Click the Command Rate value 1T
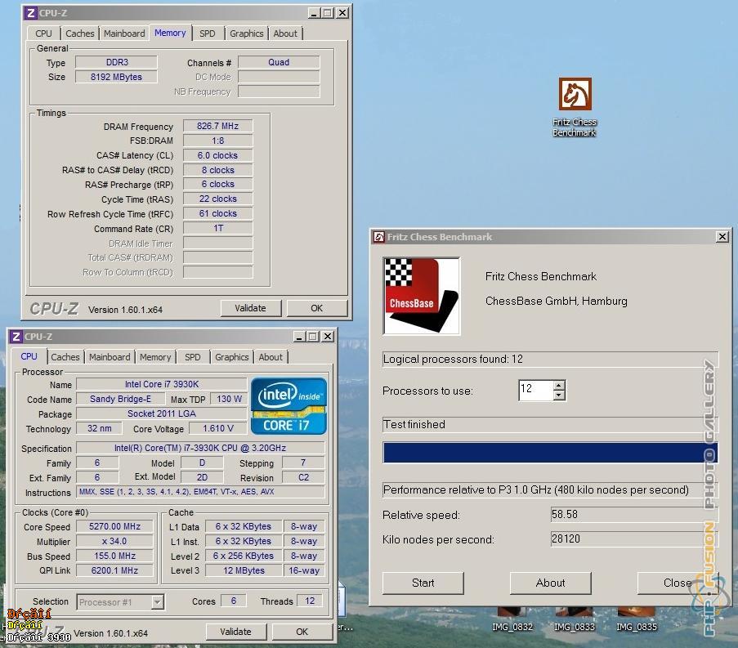The height and width of the screenshot is (648, 738). [218, 228]
